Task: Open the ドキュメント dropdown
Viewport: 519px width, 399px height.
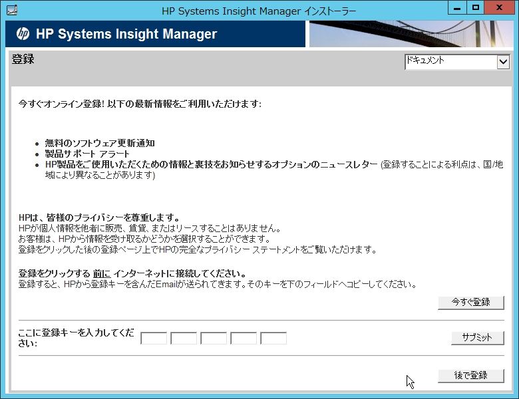Action: [457, 62]
